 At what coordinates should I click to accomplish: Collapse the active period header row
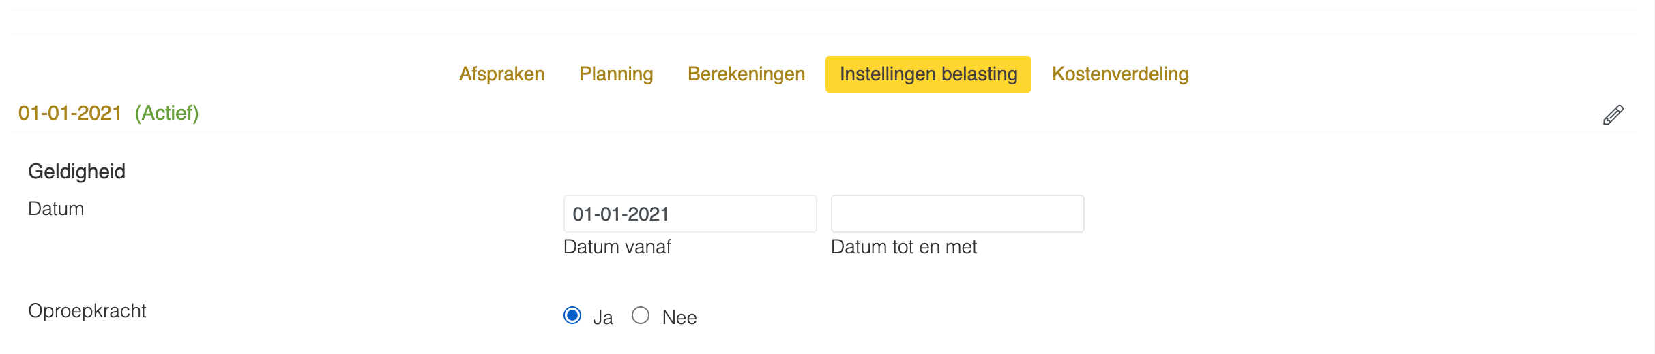[825, 114]
